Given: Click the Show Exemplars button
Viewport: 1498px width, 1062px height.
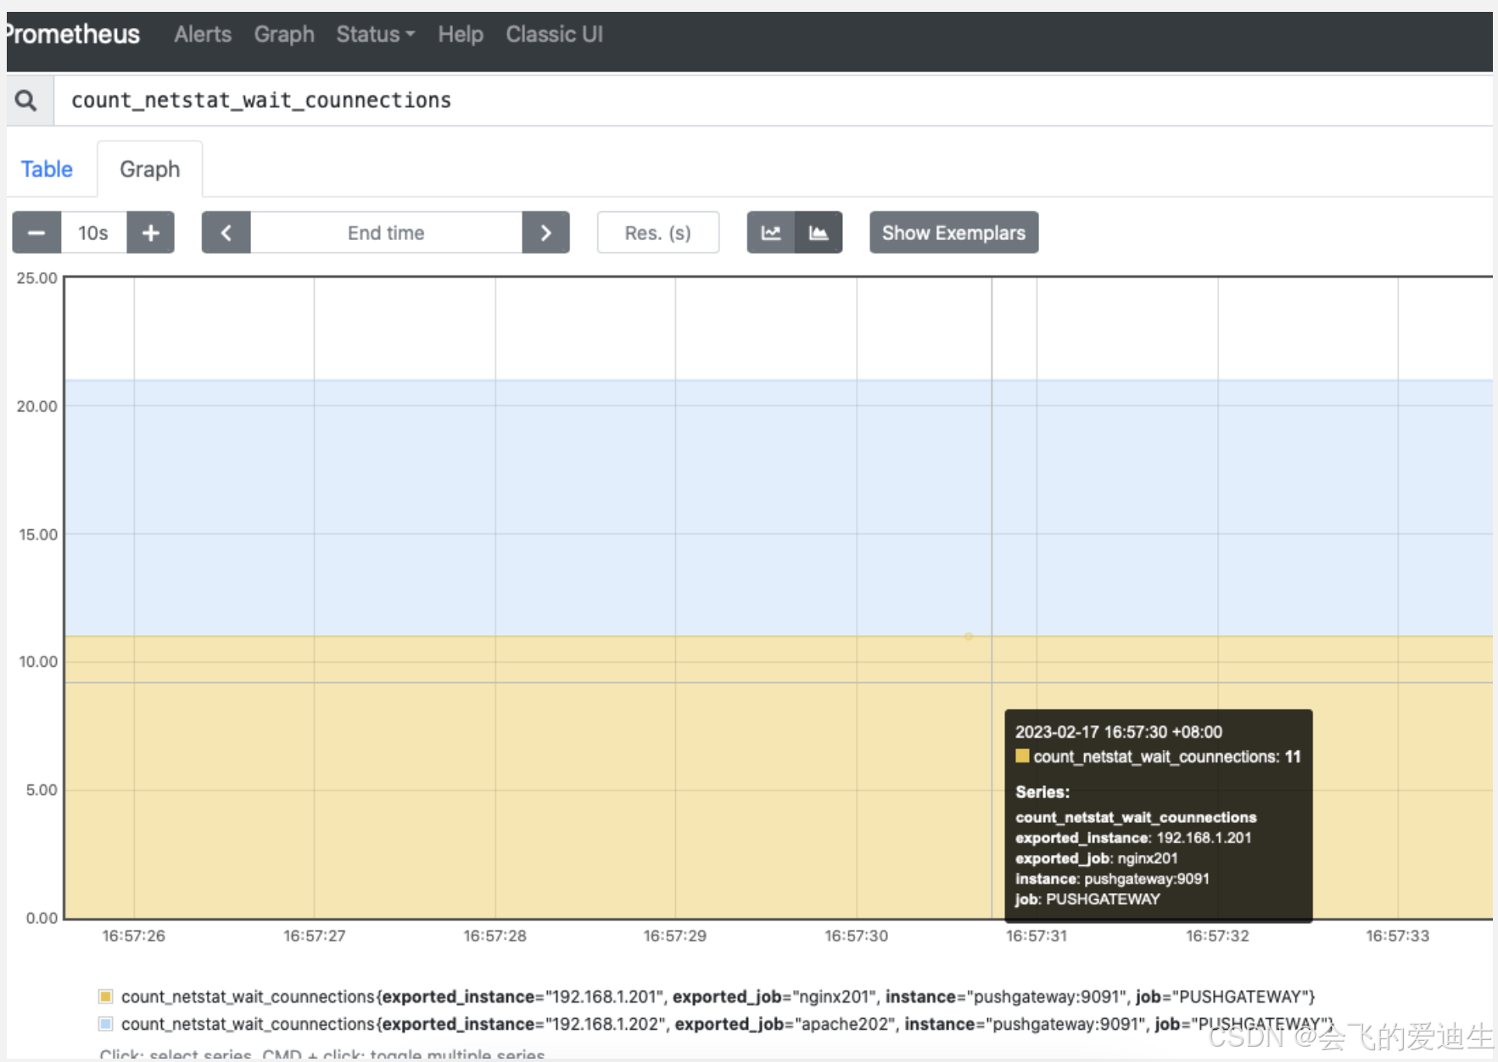Looking at the screenshot, I should click(954, 232).
